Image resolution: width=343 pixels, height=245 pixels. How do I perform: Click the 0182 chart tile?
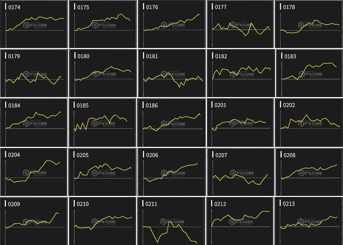pyautogui.click(x=240, y=73)
